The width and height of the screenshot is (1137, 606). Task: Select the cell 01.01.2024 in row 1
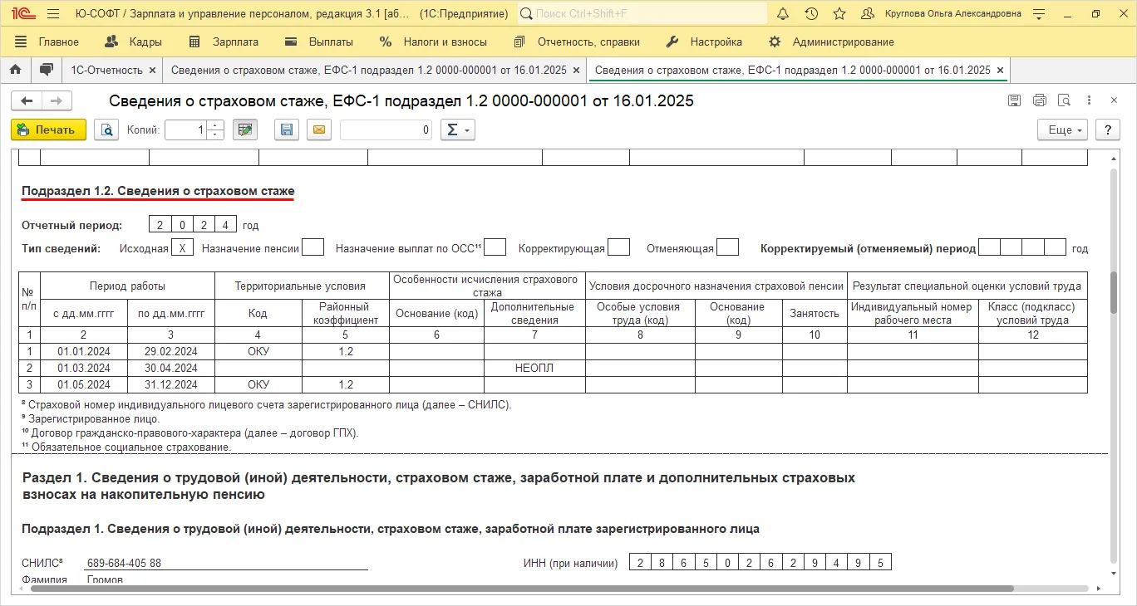point(84,351)
